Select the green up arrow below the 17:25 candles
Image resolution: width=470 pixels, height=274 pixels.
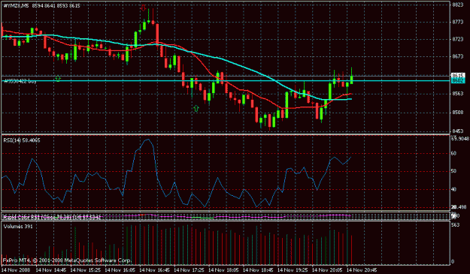196,108
